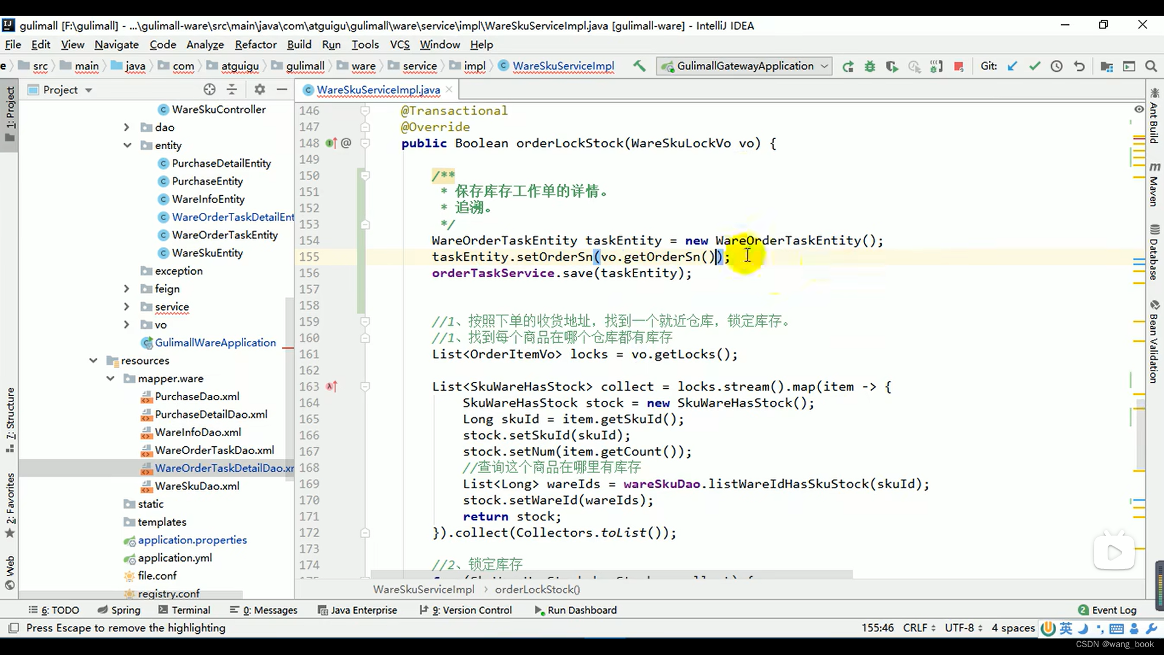Open the Structure side panel

pyautogui.click(x=10, y=420)
